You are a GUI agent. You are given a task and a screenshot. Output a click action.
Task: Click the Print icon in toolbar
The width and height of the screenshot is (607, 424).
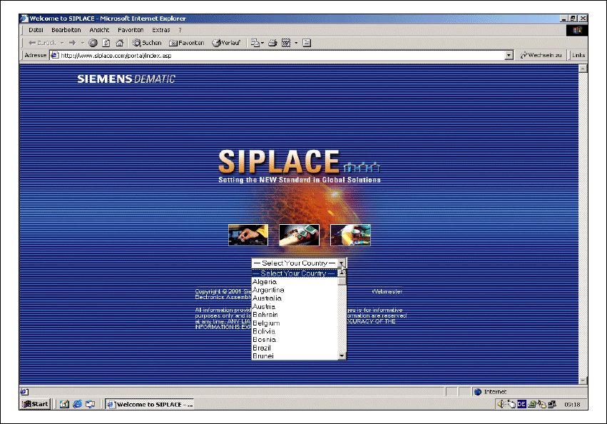(272, 43)
